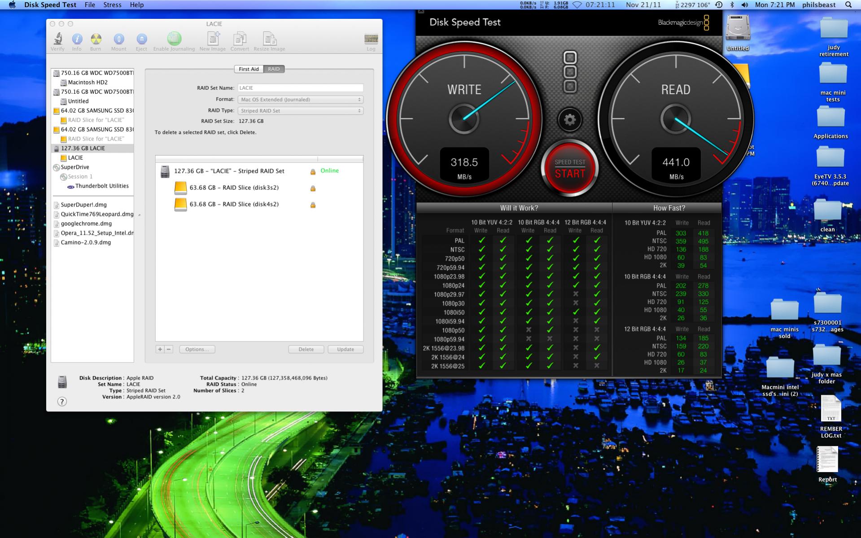Click the Delete RAID set button
The image size is (861, 538).
(306, 349)
